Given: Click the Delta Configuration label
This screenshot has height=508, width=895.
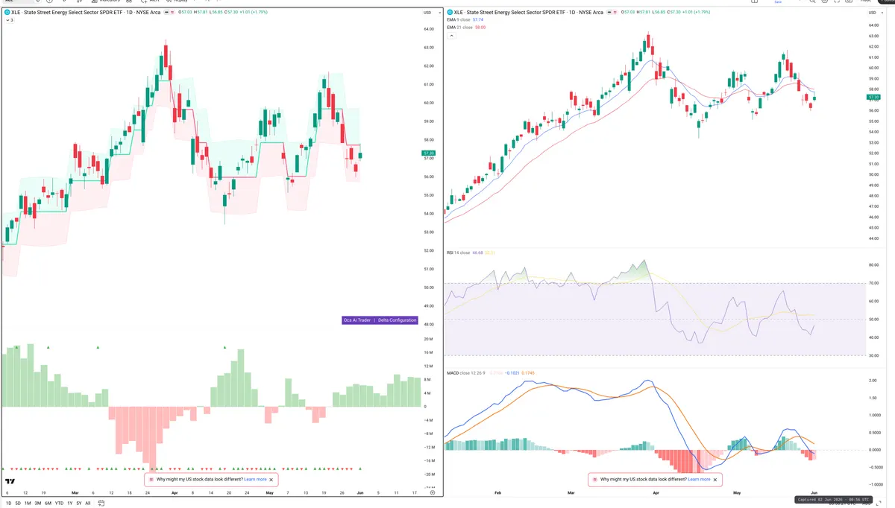Looking at the screenshot, I should tap(398, 320).
